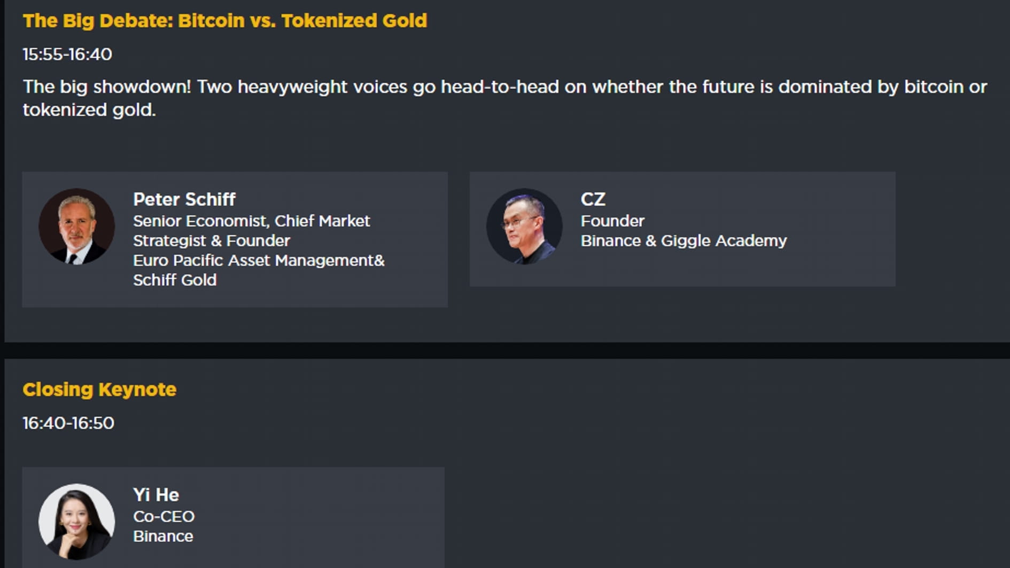Screen dimensions: 1010x568
Task: Click the Senior Economist, Chief Market Strategist text
Action: 251,230
